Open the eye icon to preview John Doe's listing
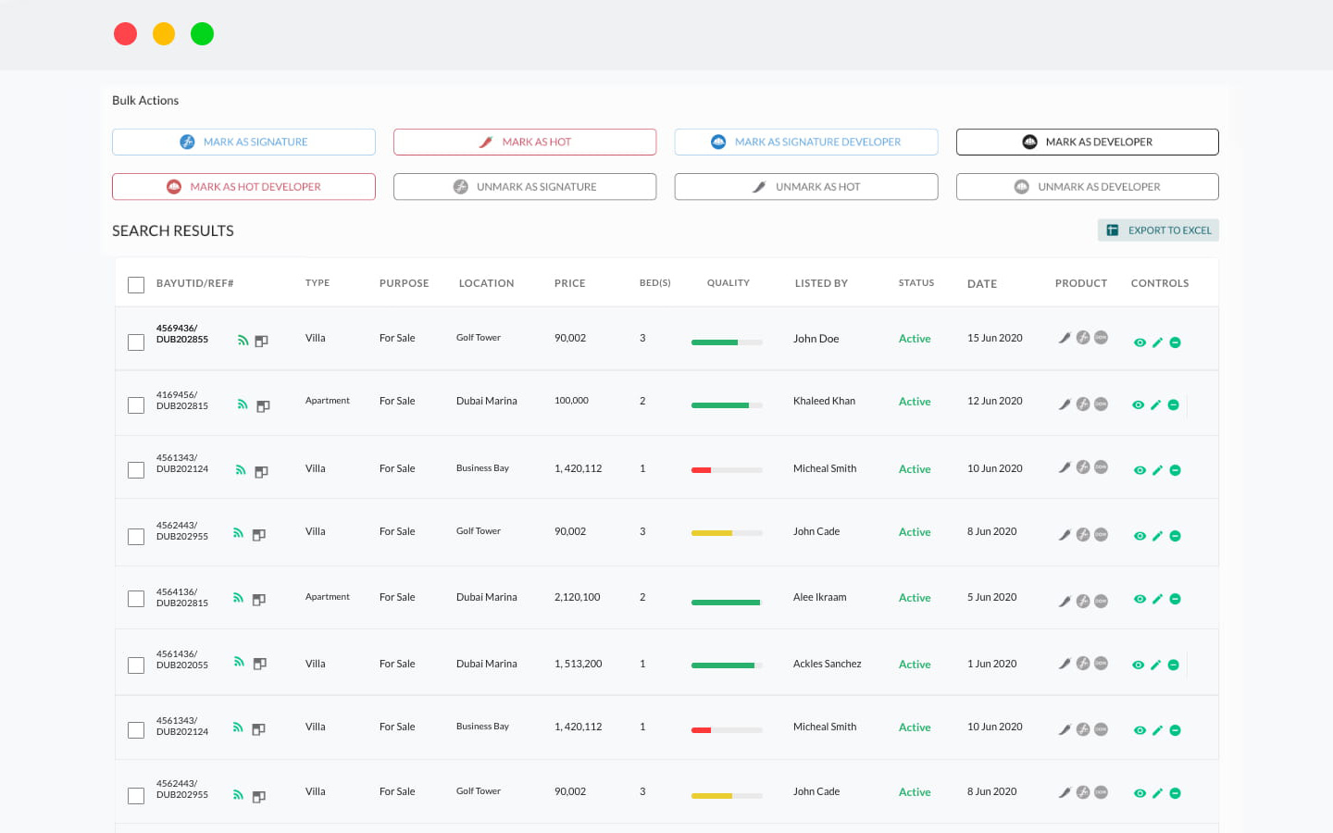Viewport: 1333px width, 833px height. pos(1139,342)
